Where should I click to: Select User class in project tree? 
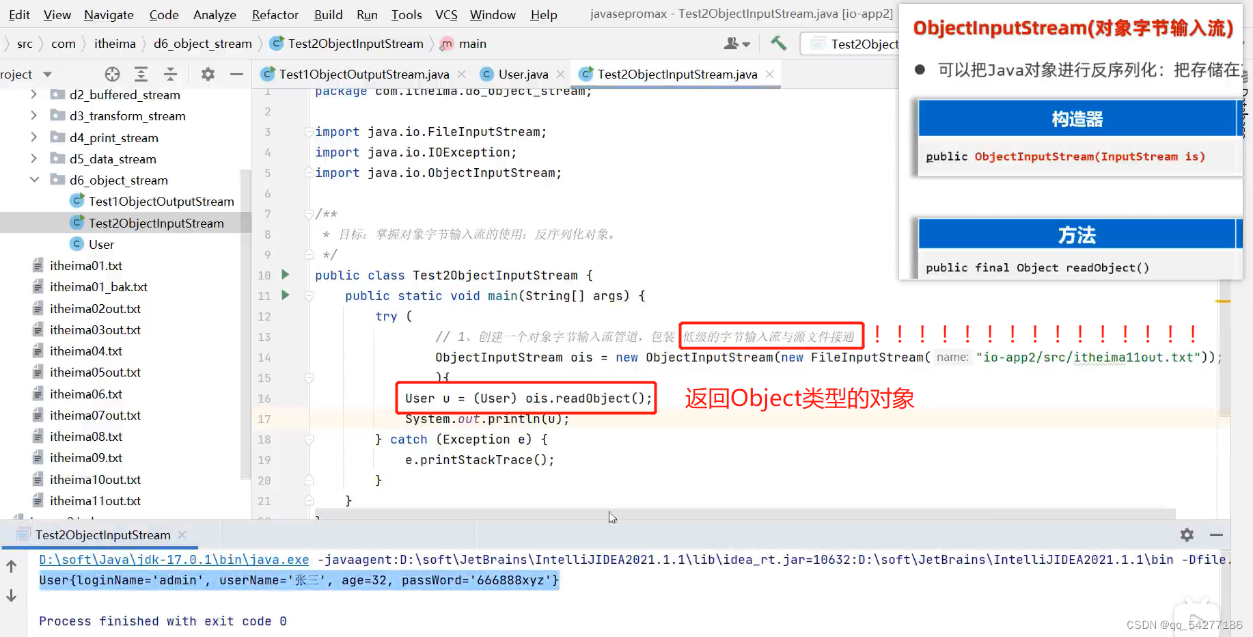click(x=101, y=244)
